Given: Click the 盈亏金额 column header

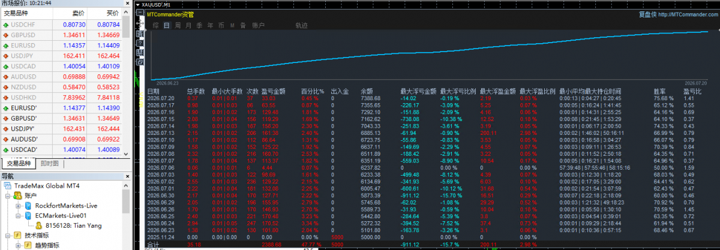Looking at the screenshot, I should (274, 92).
